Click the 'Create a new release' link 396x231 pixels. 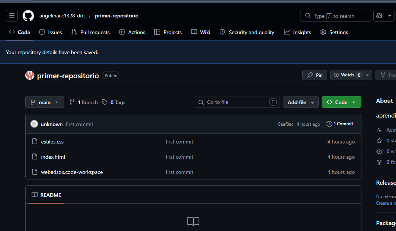coord(386,203)
